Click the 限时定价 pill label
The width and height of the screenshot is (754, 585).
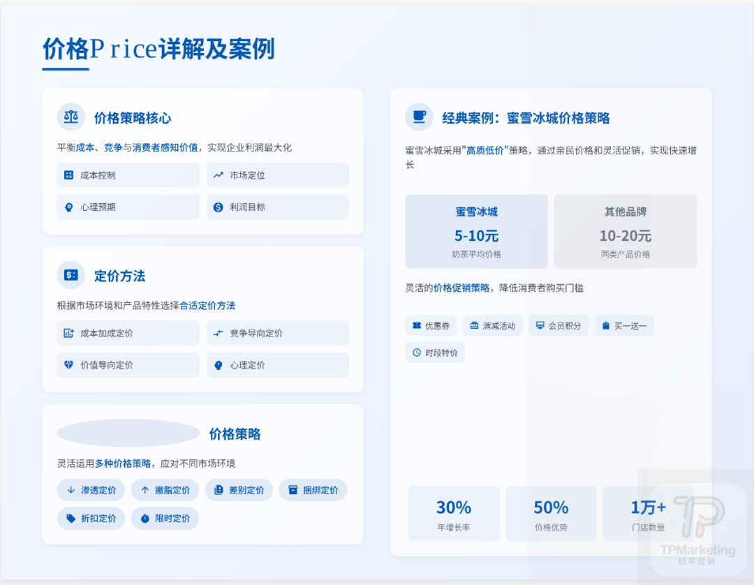pos(172,519)
